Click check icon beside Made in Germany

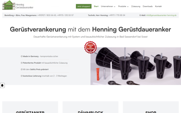pos(22,56)
